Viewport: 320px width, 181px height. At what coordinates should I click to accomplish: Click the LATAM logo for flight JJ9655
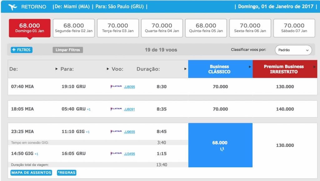116,131
